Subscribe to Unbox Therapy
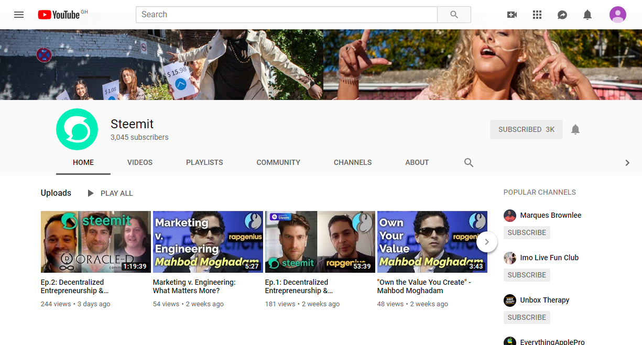The height and width of the screenshot is (345, 642). [x=527, y=317]
